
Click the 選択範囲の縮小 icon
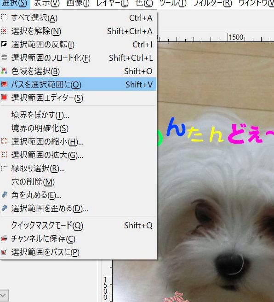[x=4, y=141]
